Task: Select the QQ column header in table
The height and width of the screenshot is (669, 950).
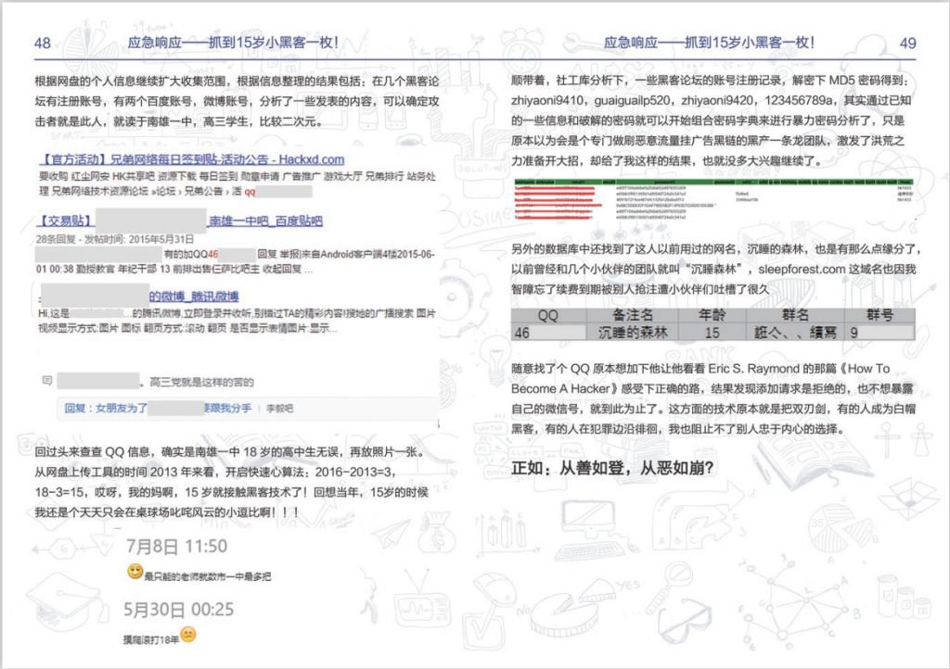Action: [x=547, y=315]
